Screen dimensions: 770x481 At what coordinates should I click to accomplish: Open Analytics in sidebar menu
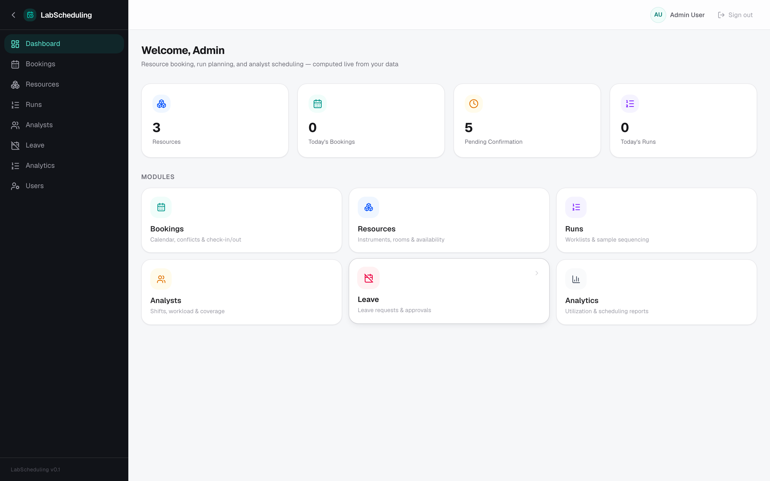pyautogui.click(x=64, y=166)
